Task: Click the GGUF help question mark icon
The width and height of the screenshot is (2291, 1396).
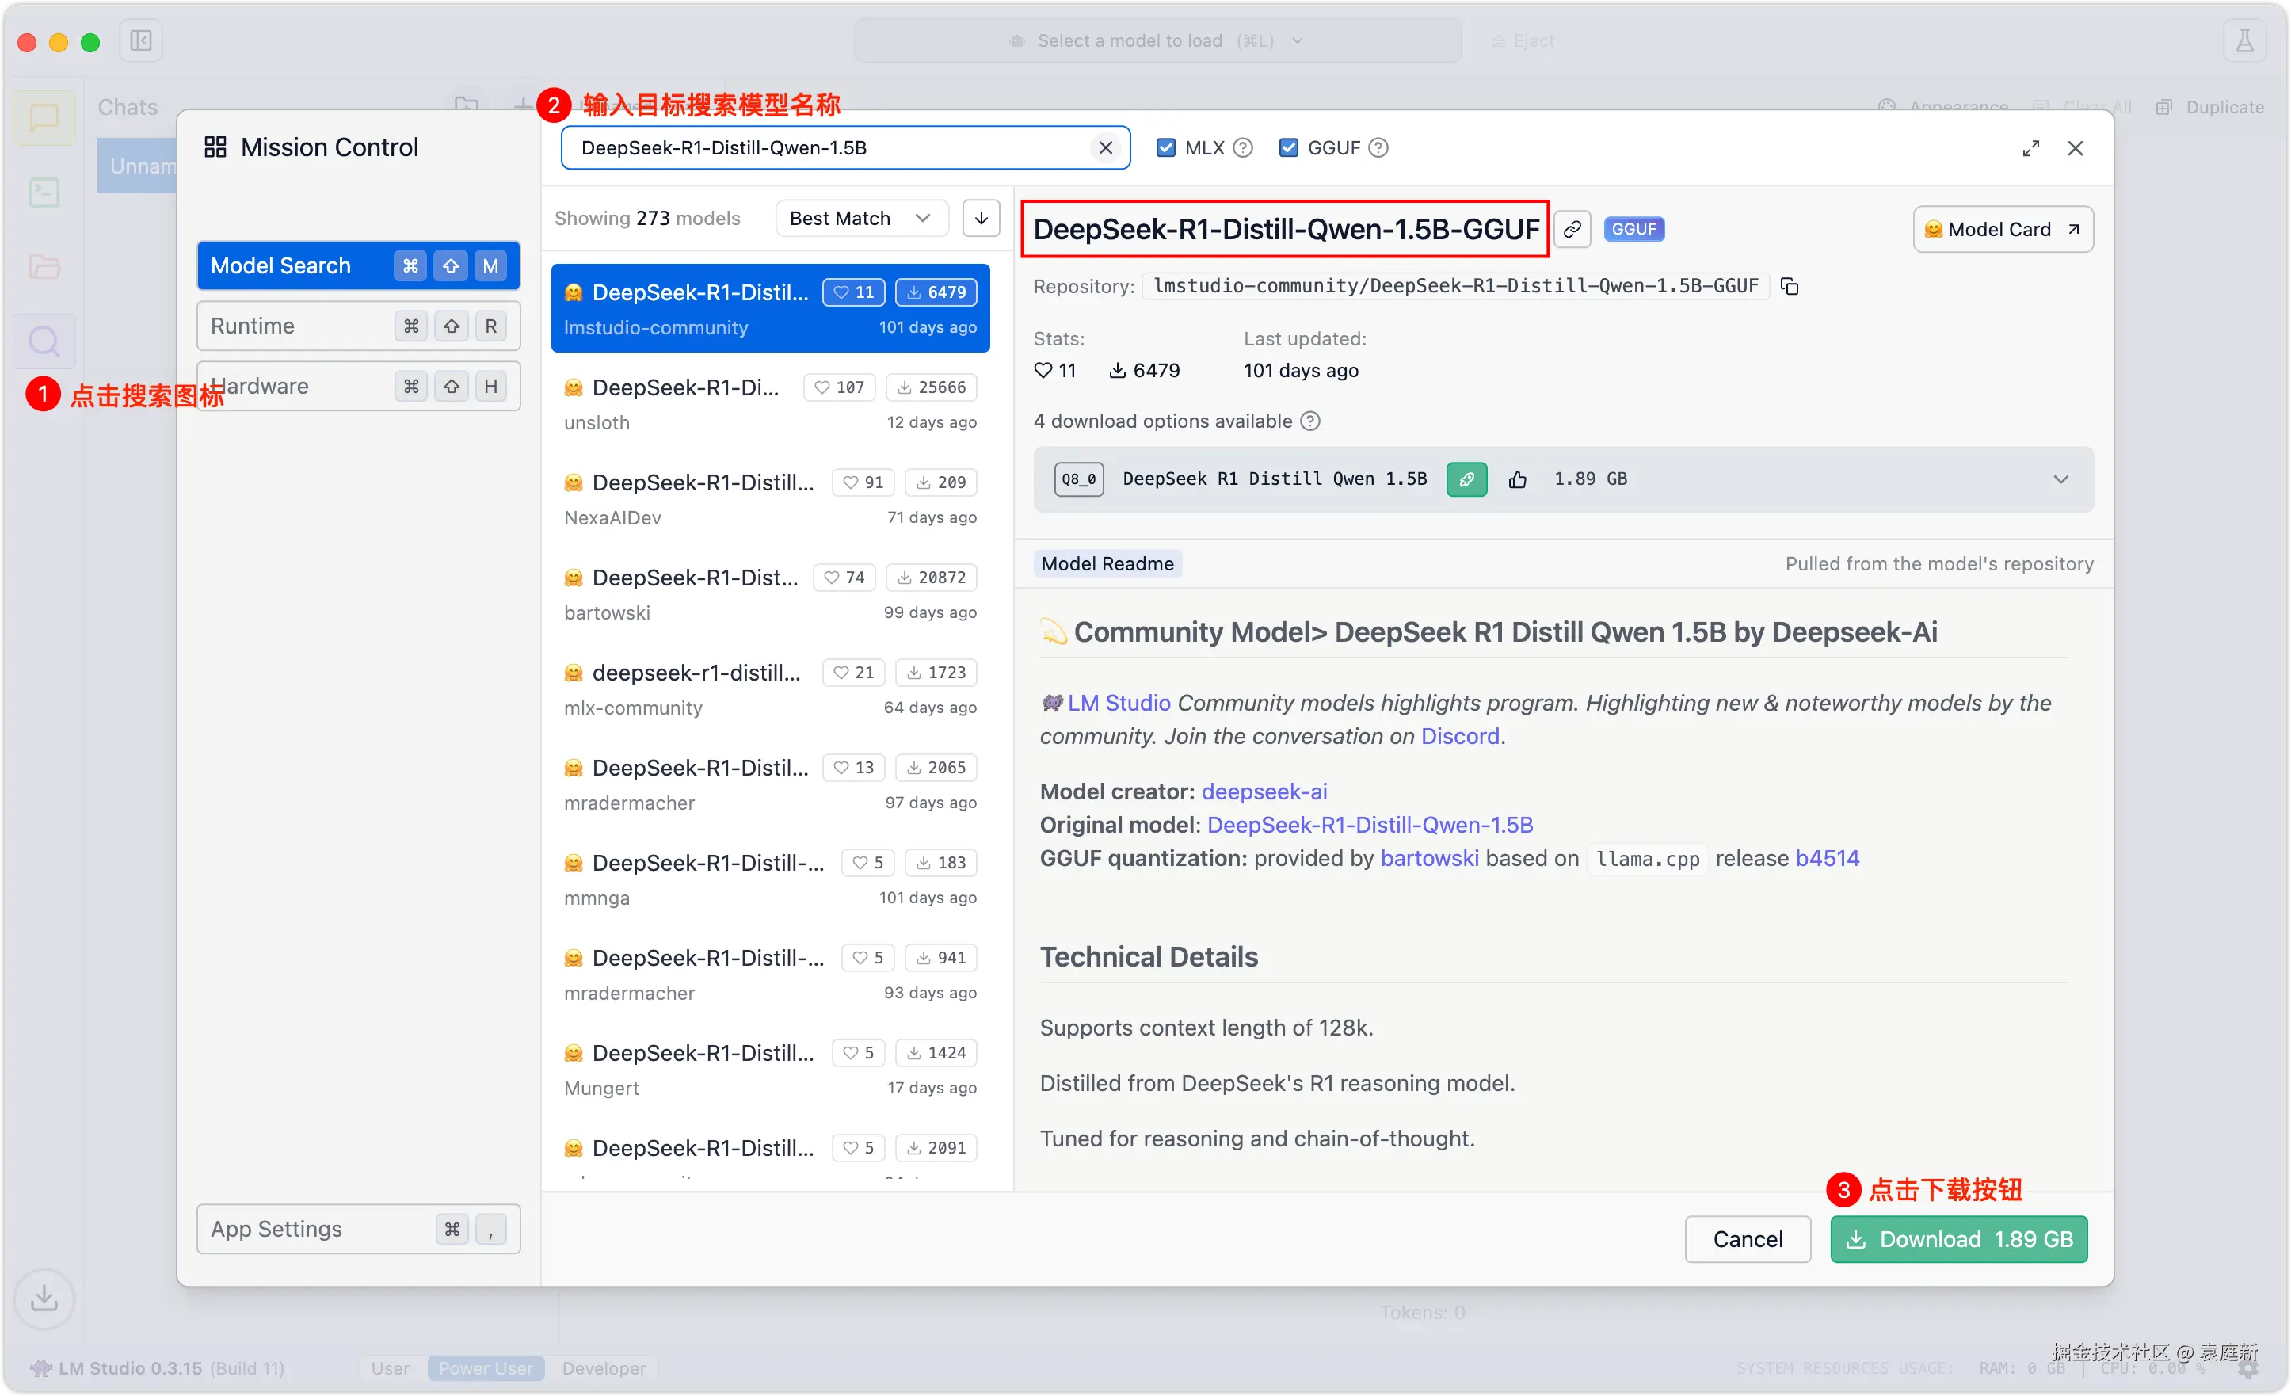Action: coord(1379,148)
